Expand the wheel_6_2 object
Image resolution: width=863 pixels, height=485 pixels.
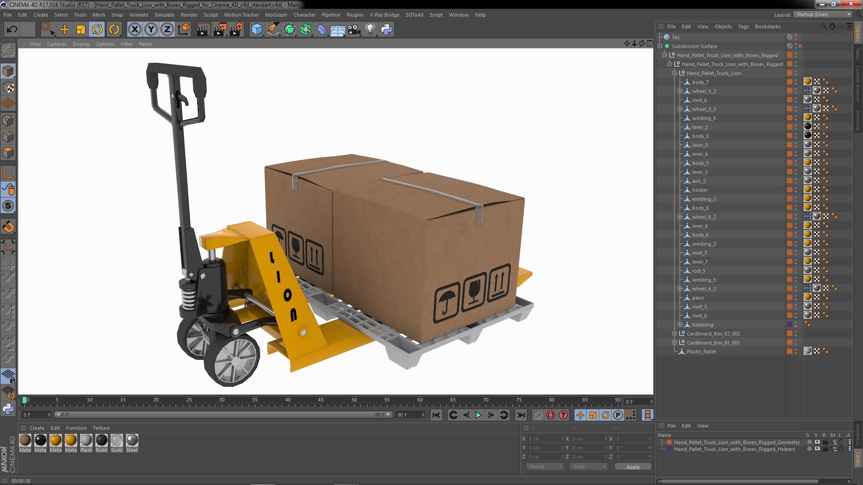(680, 217)
